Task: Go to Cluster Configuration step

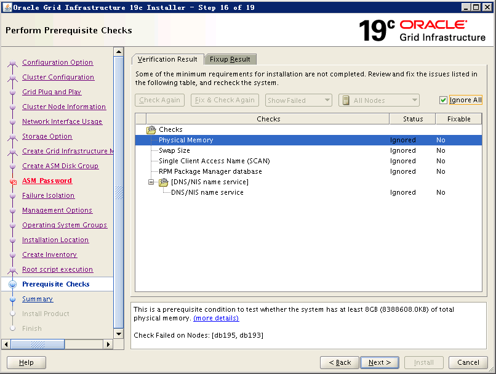Action: tap(58, 77)
